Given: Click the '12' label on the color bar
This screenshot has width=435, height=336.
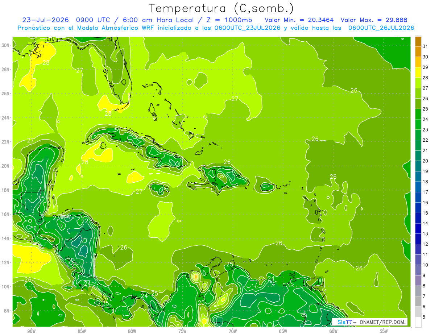Looking at the screenshot, I should coord(426,244).
